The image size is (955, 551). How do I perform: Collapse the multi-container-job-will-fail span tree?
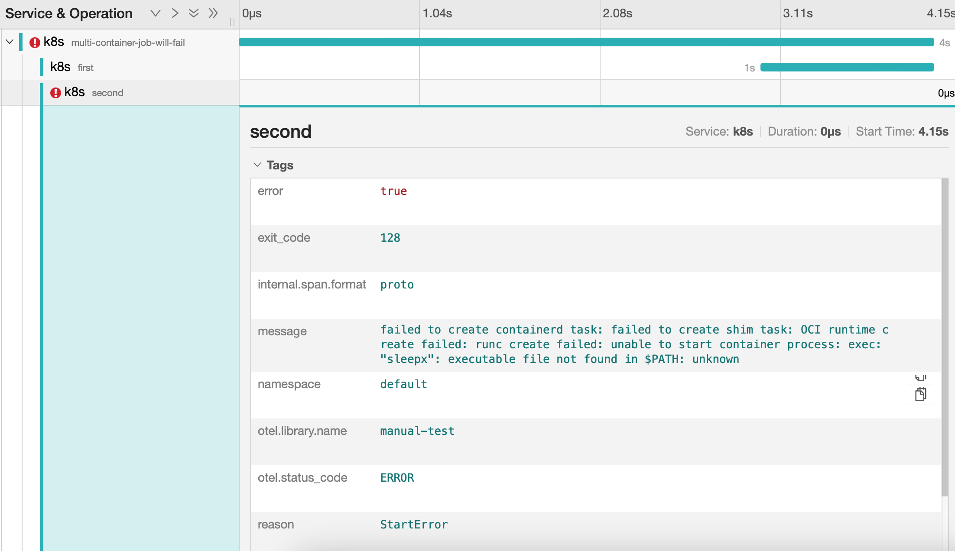pyautogui.click(x=10, y=42)
